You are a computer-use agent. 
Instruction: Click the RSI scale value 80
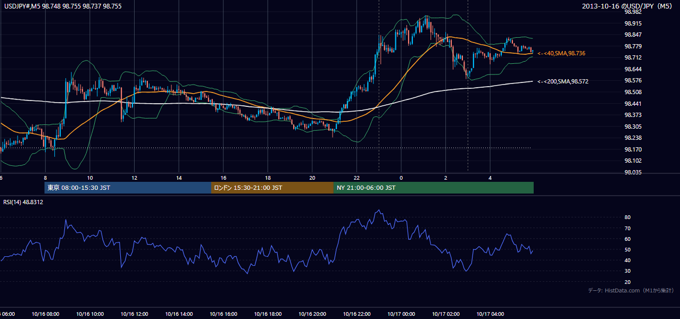[627, 217]
